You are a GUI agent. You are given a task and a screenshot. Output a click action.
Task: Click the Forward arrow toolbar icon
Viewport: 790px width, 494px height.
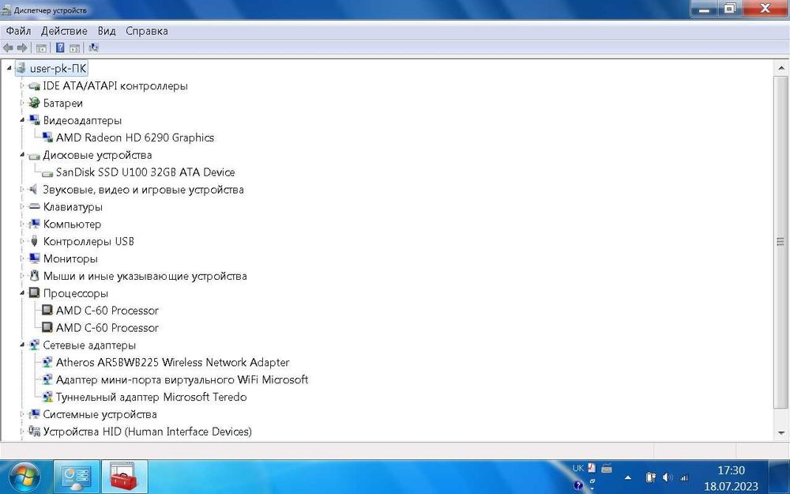(x=21, y=48)
